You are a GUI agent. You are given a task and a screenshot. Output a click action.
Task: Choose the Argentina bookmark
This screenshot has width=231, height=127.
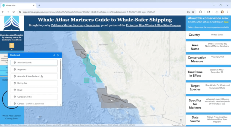click(x=34, y=69)
